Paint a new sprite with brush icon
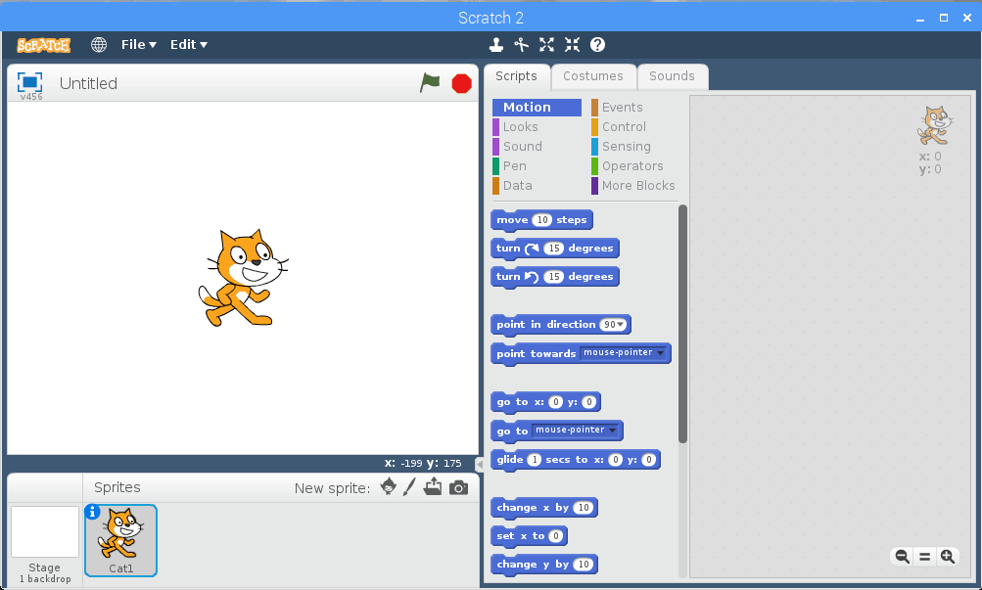 [410, 487]
